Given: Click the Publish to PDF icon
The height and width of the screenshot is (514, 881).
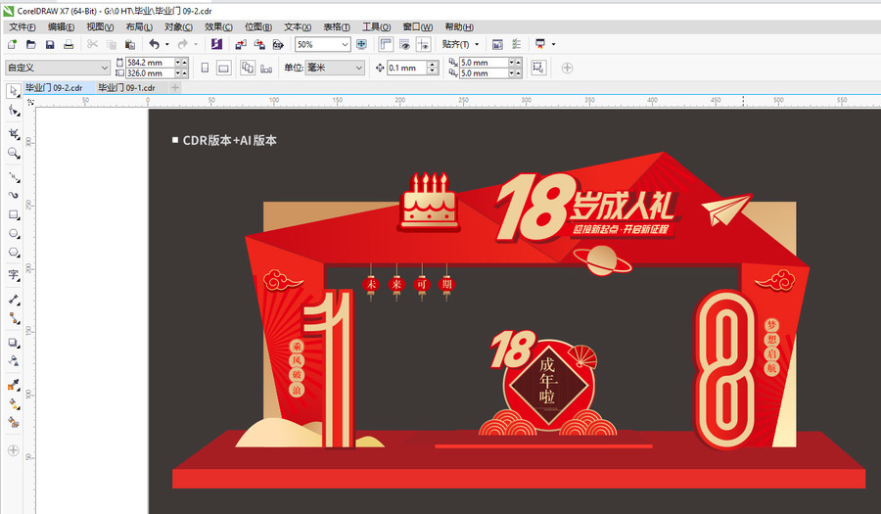Looking at the screenshot, I should coord(278,44).
